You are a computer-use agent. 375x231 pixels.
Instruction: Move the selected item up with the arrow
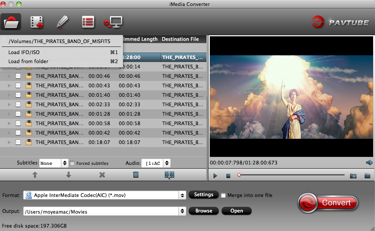tap(35, 175)
